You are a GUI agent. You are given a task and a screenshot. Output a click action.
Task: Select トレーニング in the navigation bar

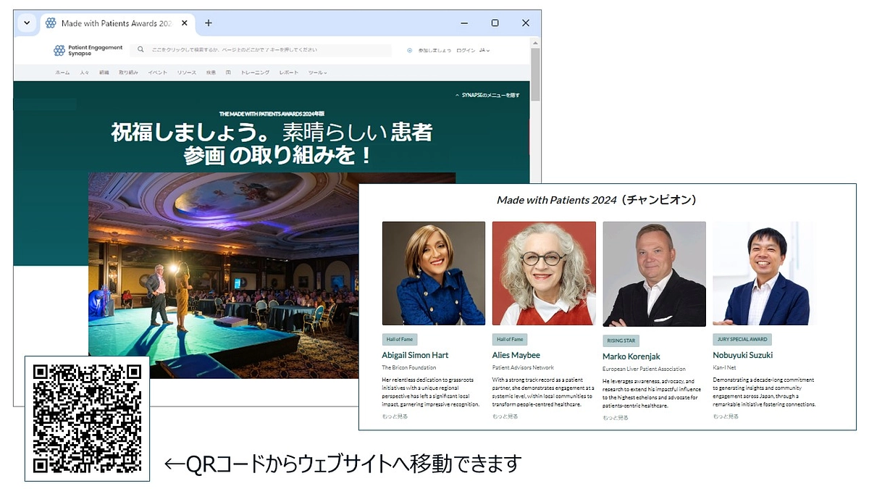coord(256,72)
